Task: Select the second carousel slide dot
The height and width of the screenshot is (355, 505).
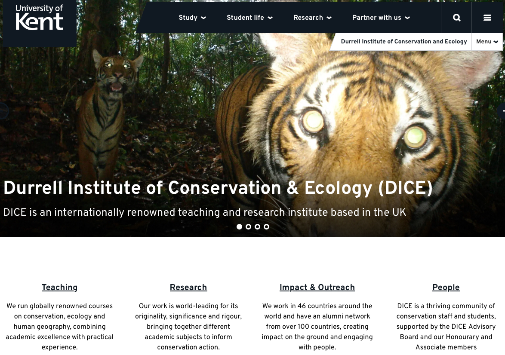Action: coord(248,226)
